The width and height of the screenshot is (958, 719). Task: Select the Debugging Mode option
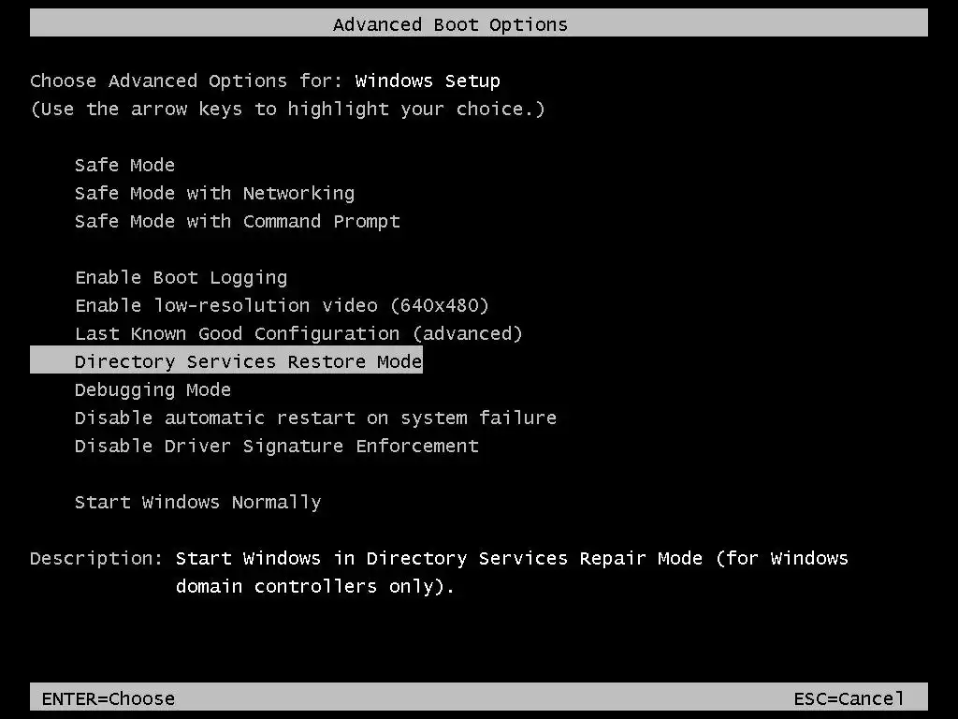tap(152, 390)
